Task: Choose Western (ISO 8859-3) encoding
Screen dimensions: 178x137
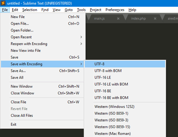Action: 125,120
